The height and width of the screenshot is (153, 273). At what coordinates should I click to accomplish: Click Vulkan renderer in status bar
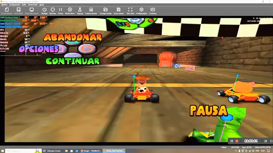(224, 147)
